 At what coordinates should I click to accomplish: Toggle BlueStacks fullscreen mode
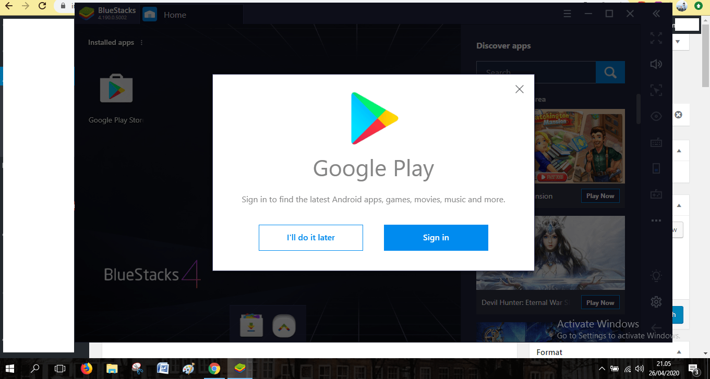click(656, 38)
